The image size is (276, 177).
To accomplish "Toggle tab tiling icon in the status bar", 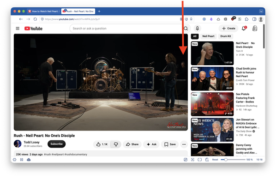I will (199, 160).
